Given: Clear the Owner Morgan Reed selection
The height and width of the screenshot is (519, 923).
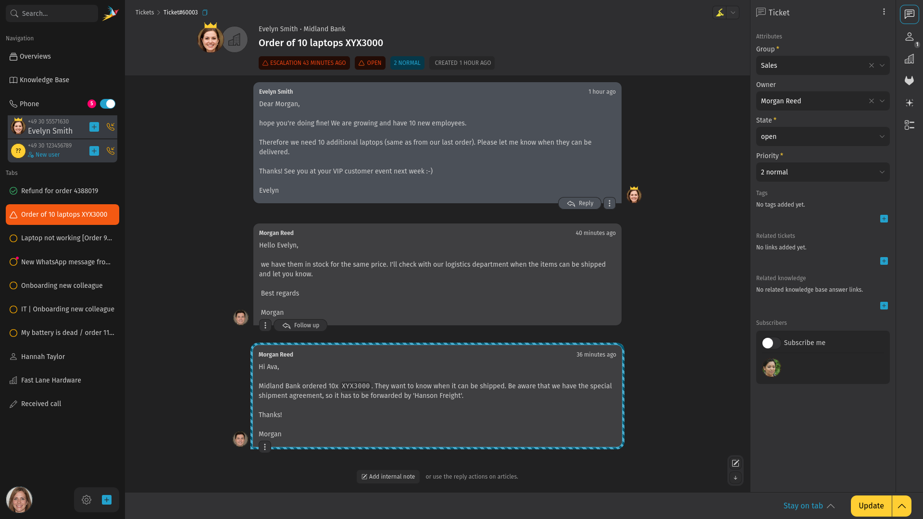Looking at the screenshot, I should (x=871, y=101).
